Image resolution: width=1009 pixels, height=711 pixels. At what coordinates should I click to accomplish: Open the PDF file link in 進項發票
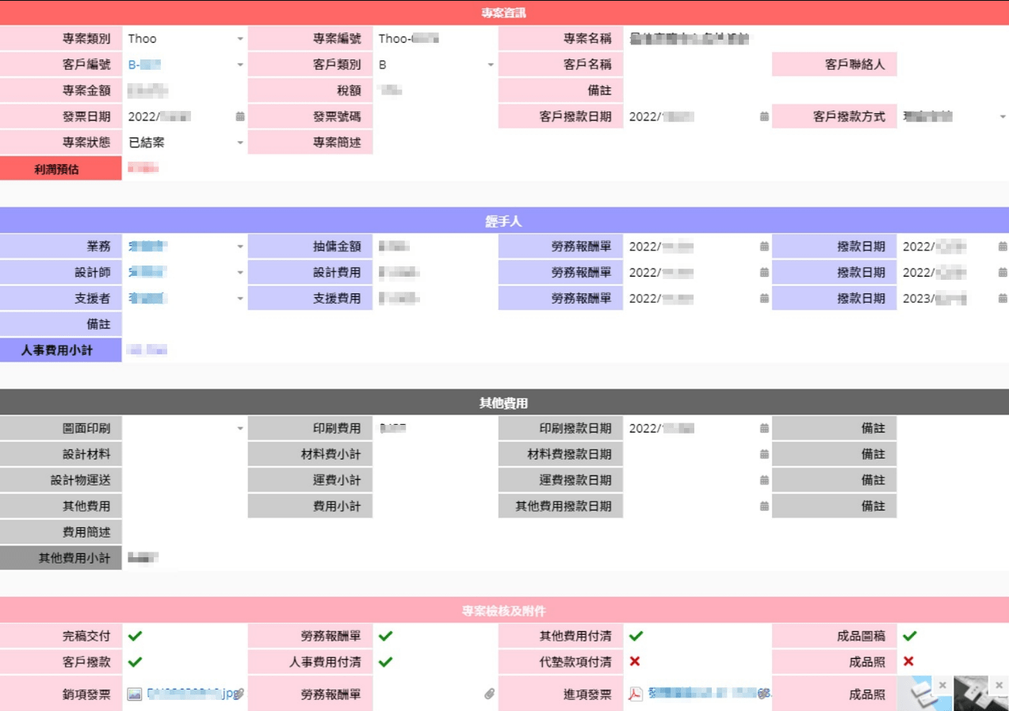[709, 694]
